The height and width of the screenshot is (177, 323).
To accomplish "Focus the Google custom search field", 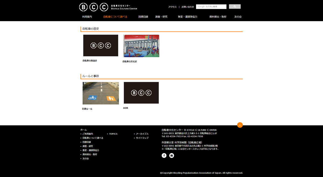I will point(211,7).
